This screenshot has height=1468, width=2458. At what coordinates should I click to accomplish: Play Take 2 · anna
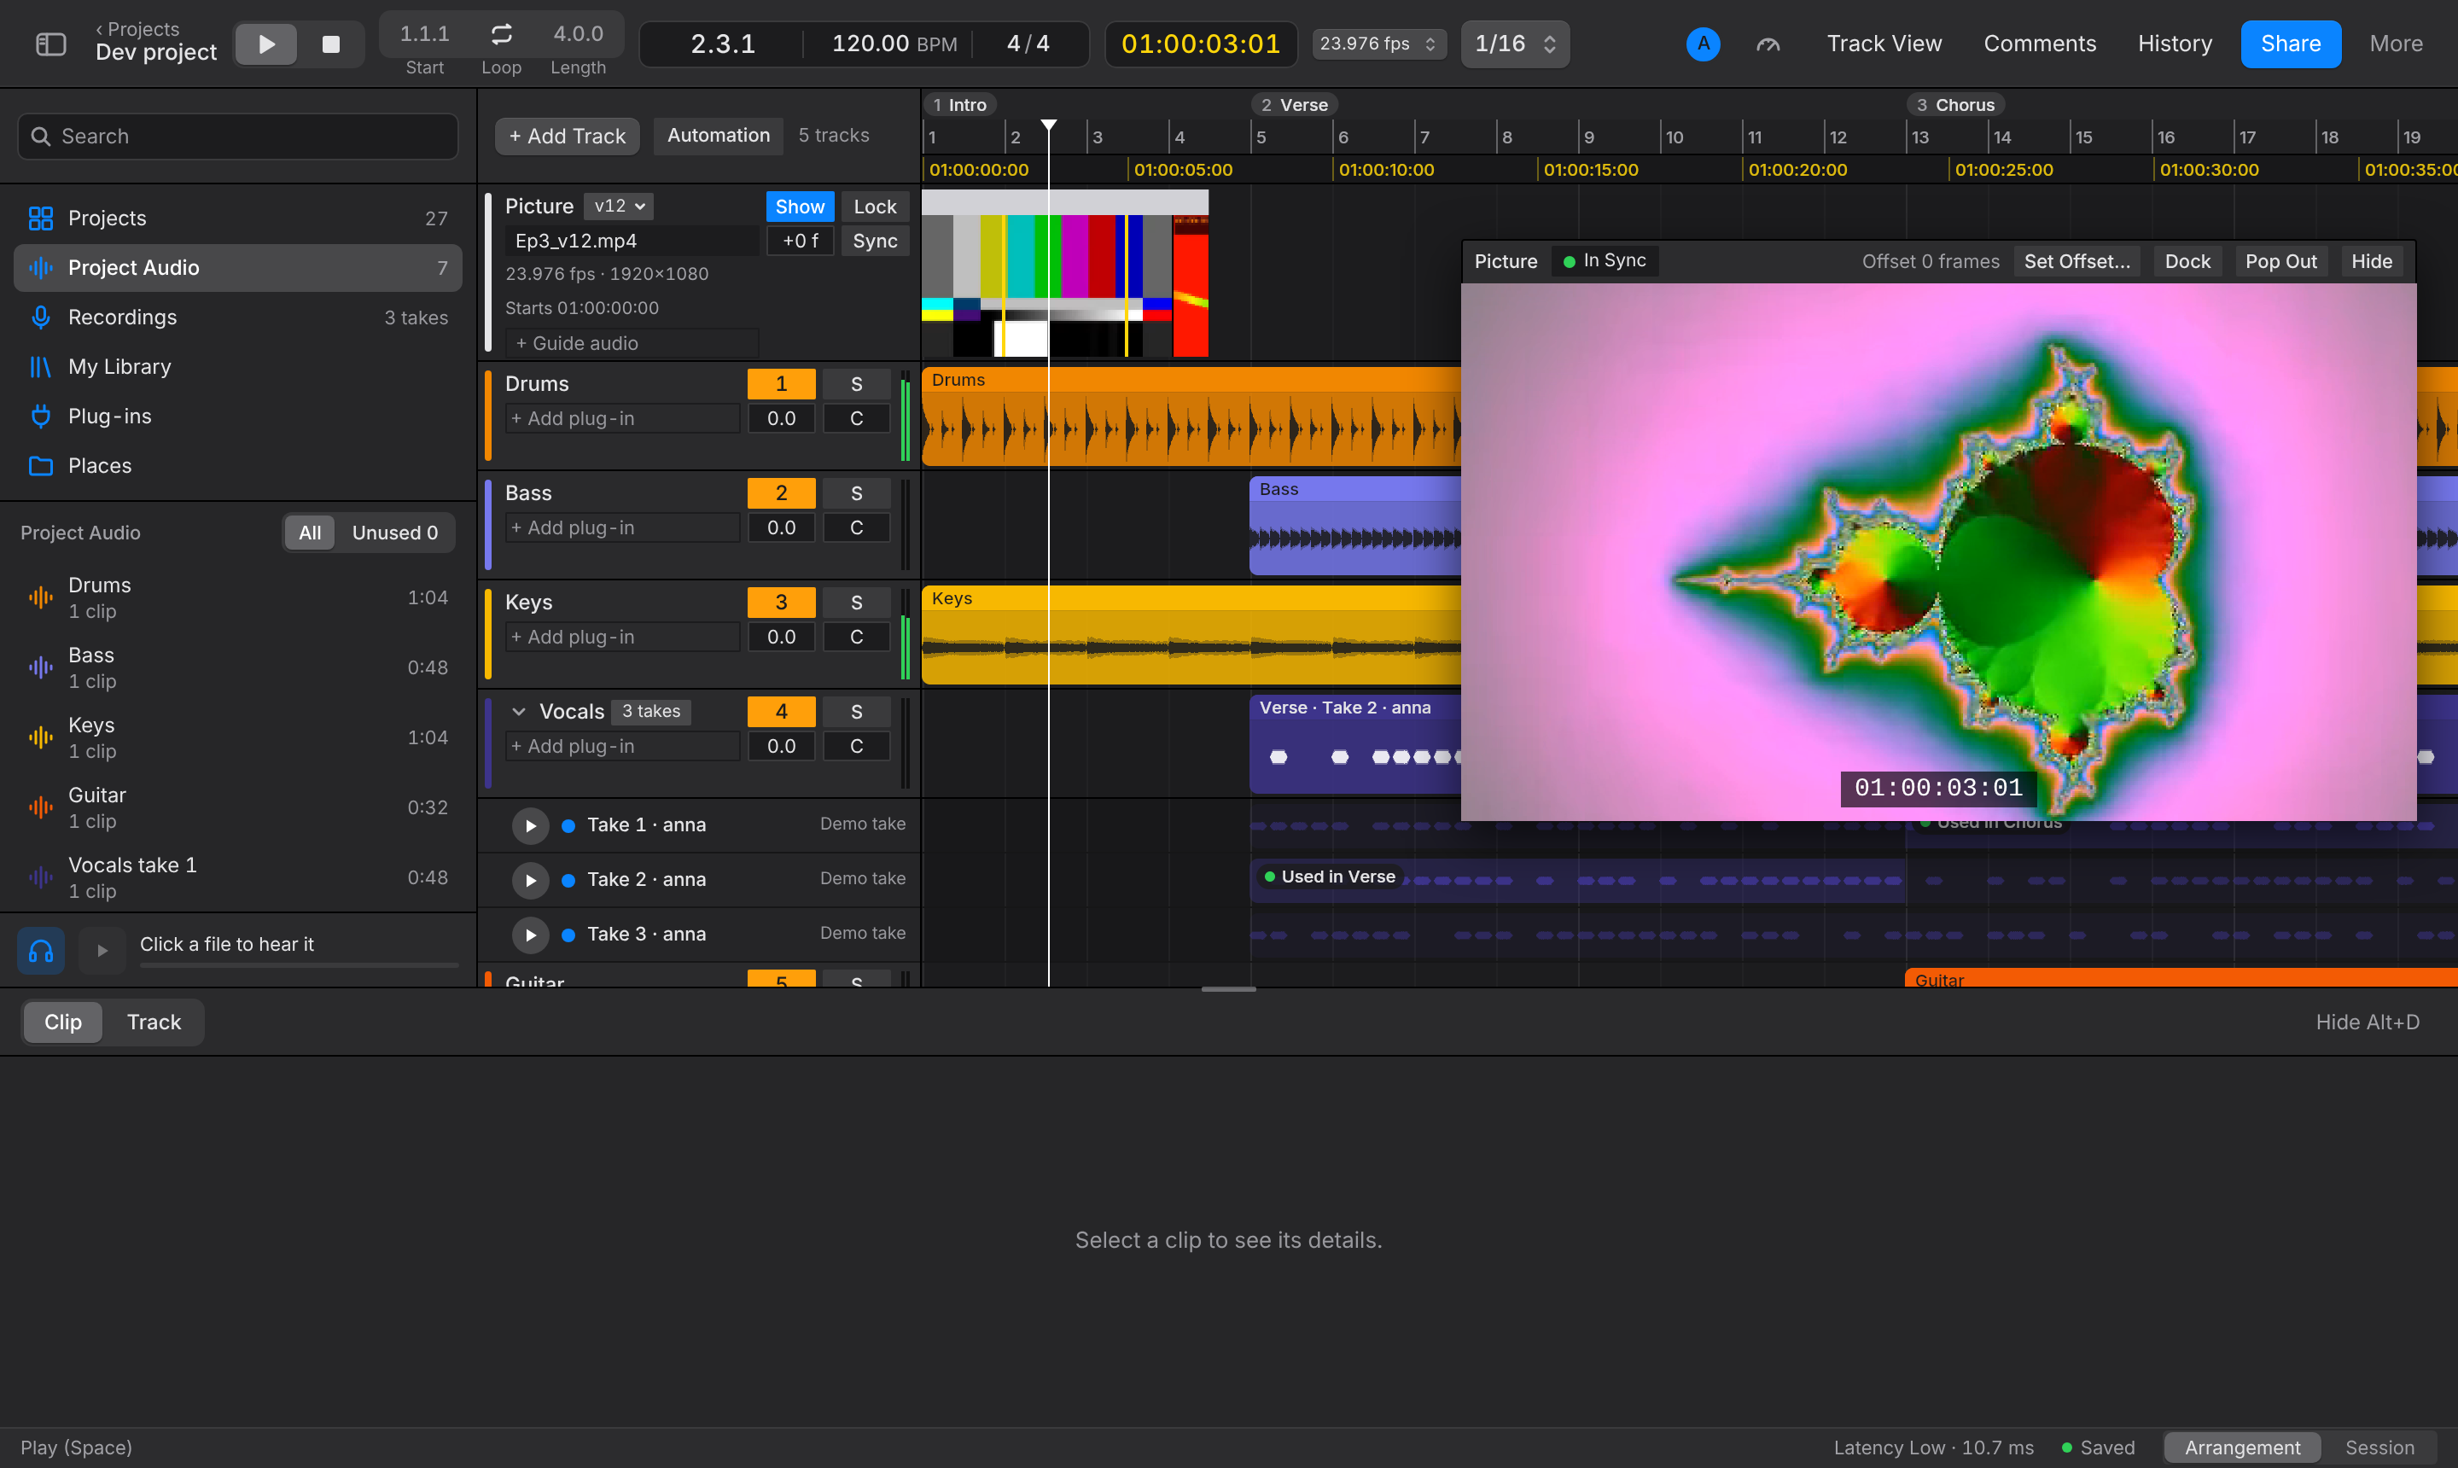pos(530,879)
